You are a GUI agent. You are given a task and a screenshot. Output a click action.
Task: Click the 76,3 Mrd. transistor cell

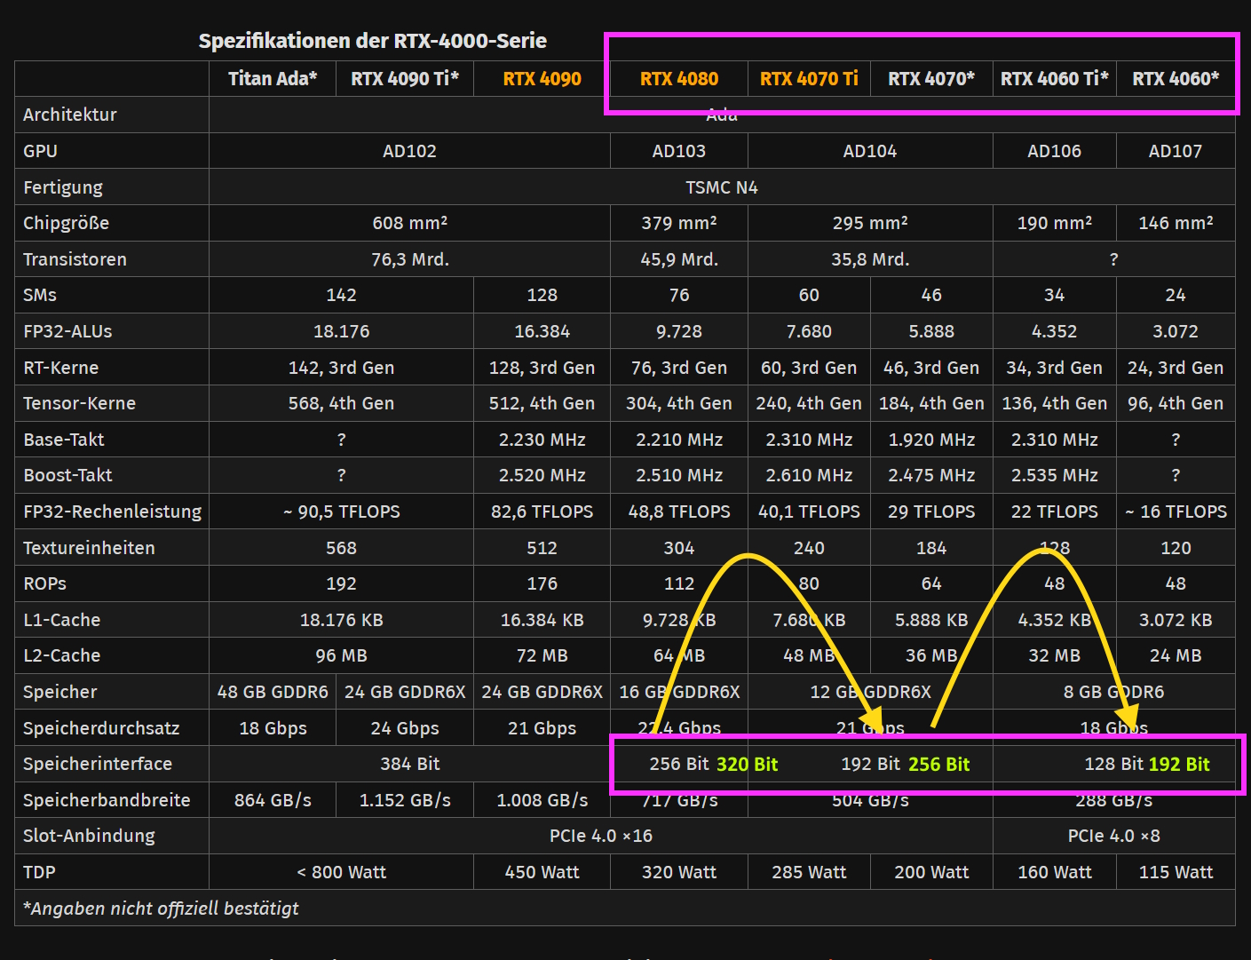pos(409,259)
